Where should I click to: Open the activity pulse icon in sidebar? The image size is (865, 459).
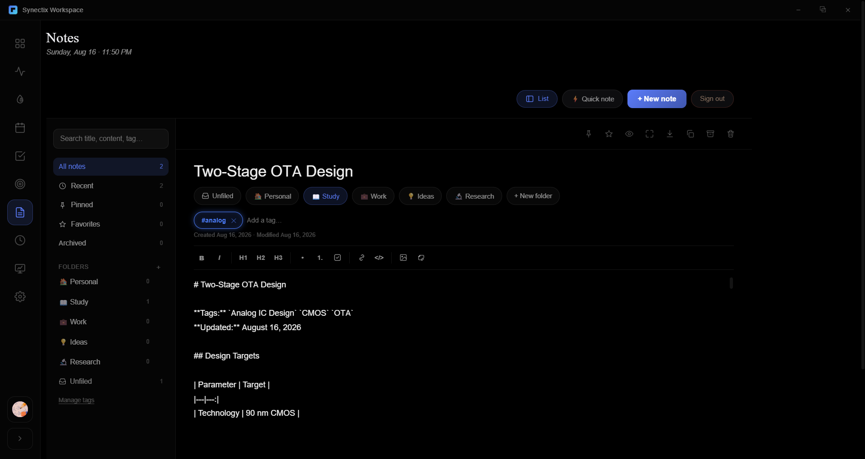[20, 72]
